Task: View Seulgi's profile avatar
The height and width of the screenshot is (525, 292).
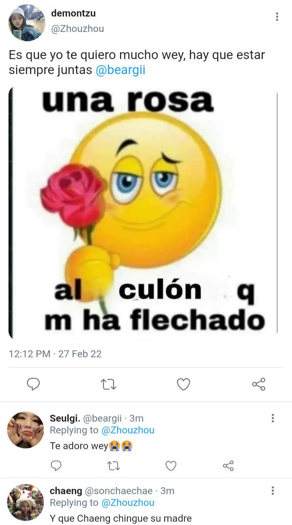Action: tap(26, 430)
